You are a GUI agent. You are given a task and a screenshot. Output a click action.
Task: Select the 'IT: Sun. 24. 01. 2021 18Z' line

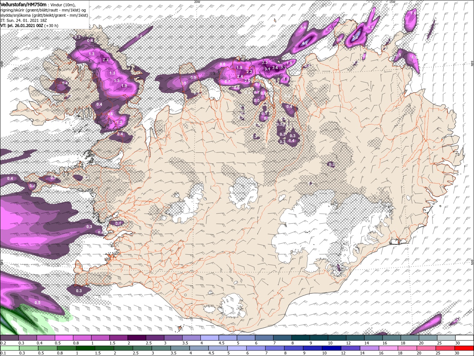pos(23,21)
